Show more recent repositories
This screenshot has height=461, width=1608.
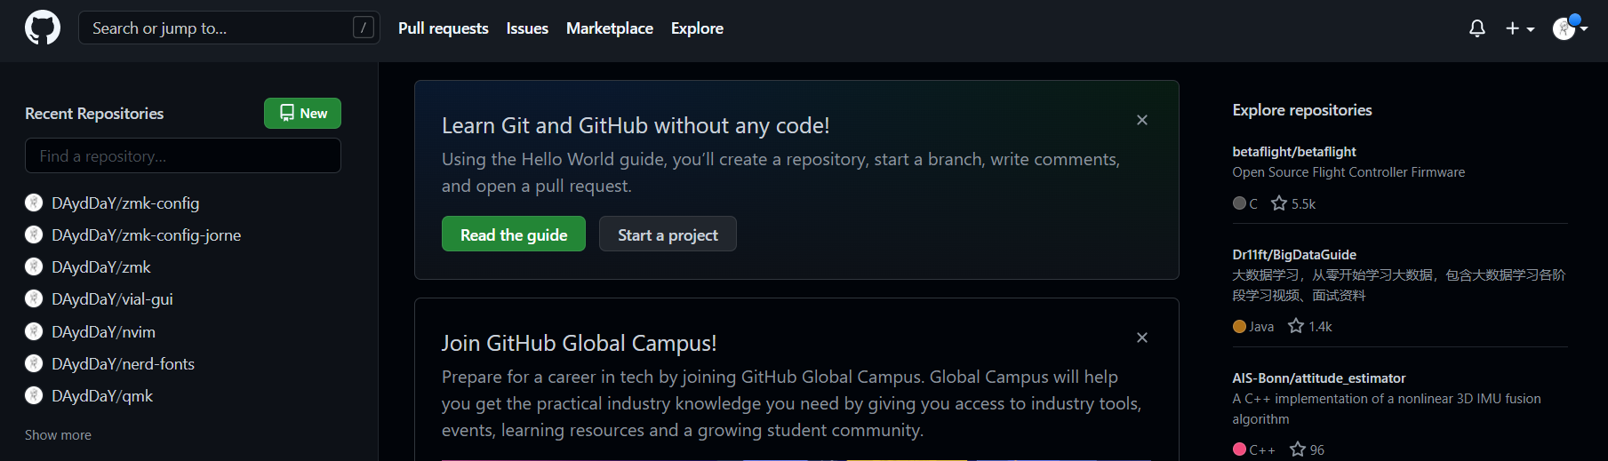[x=58, y=435]
